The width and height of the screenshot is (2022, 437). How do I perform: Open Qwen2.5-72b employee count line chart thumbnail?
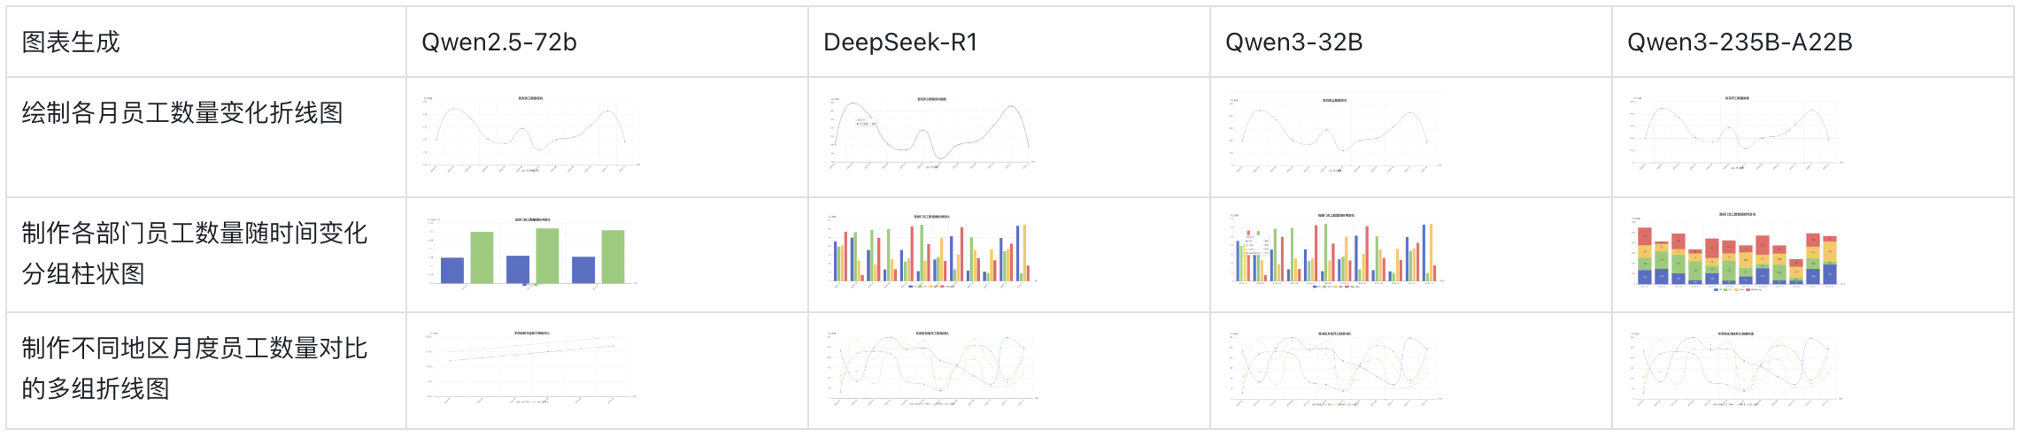(x=530, y=134)
